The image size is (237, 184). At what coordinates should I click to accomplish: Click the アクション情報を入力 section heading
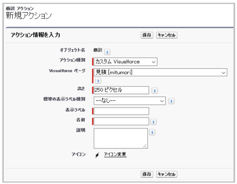click(x=35, y=35)
